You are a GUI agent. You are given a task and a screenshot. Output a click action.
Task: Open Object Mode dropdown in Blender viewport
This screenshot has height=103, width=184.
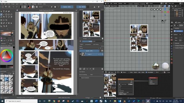pyautogui.click(x=113, y=6)
